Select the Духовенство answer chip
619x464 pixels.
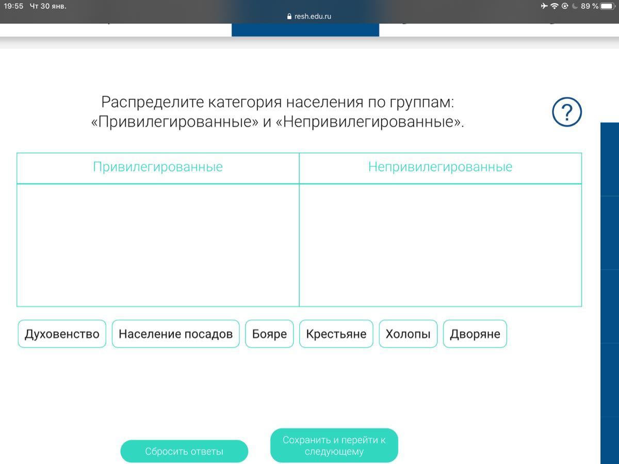(x=62, y=334)
